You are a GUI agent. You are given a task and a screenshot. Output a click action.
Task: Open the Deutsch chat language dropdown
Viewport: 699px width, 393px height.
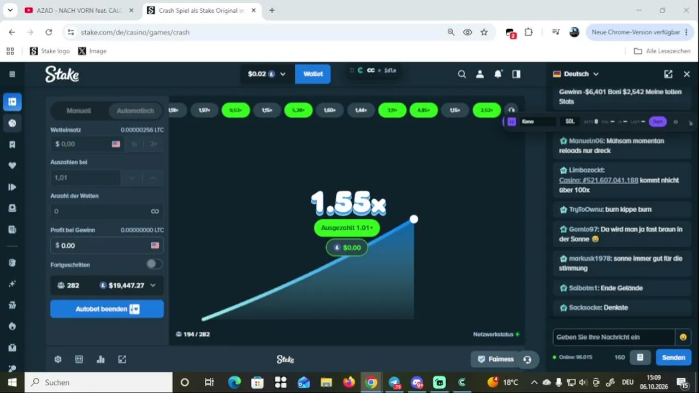point(576,74)
